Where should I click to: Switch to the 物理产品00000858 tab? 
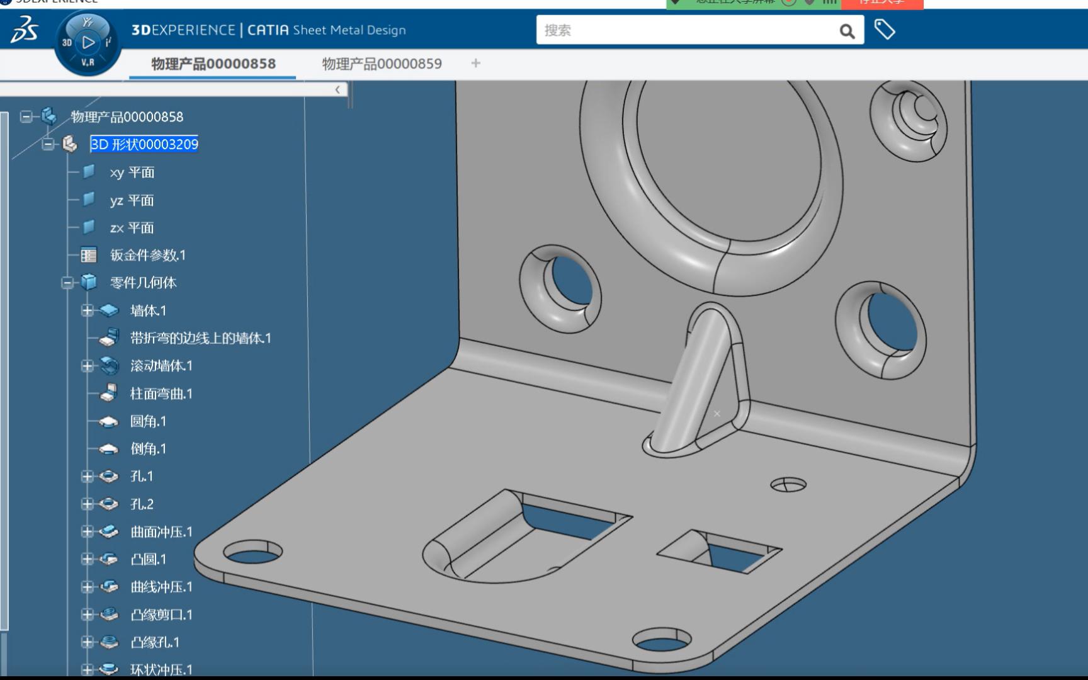213,64
